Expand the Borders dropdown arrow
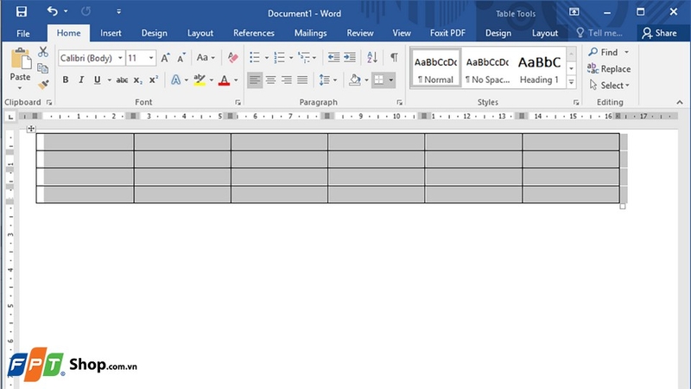Image resolution: width=691 pixels, height=389 pixels. coord(391,80)
